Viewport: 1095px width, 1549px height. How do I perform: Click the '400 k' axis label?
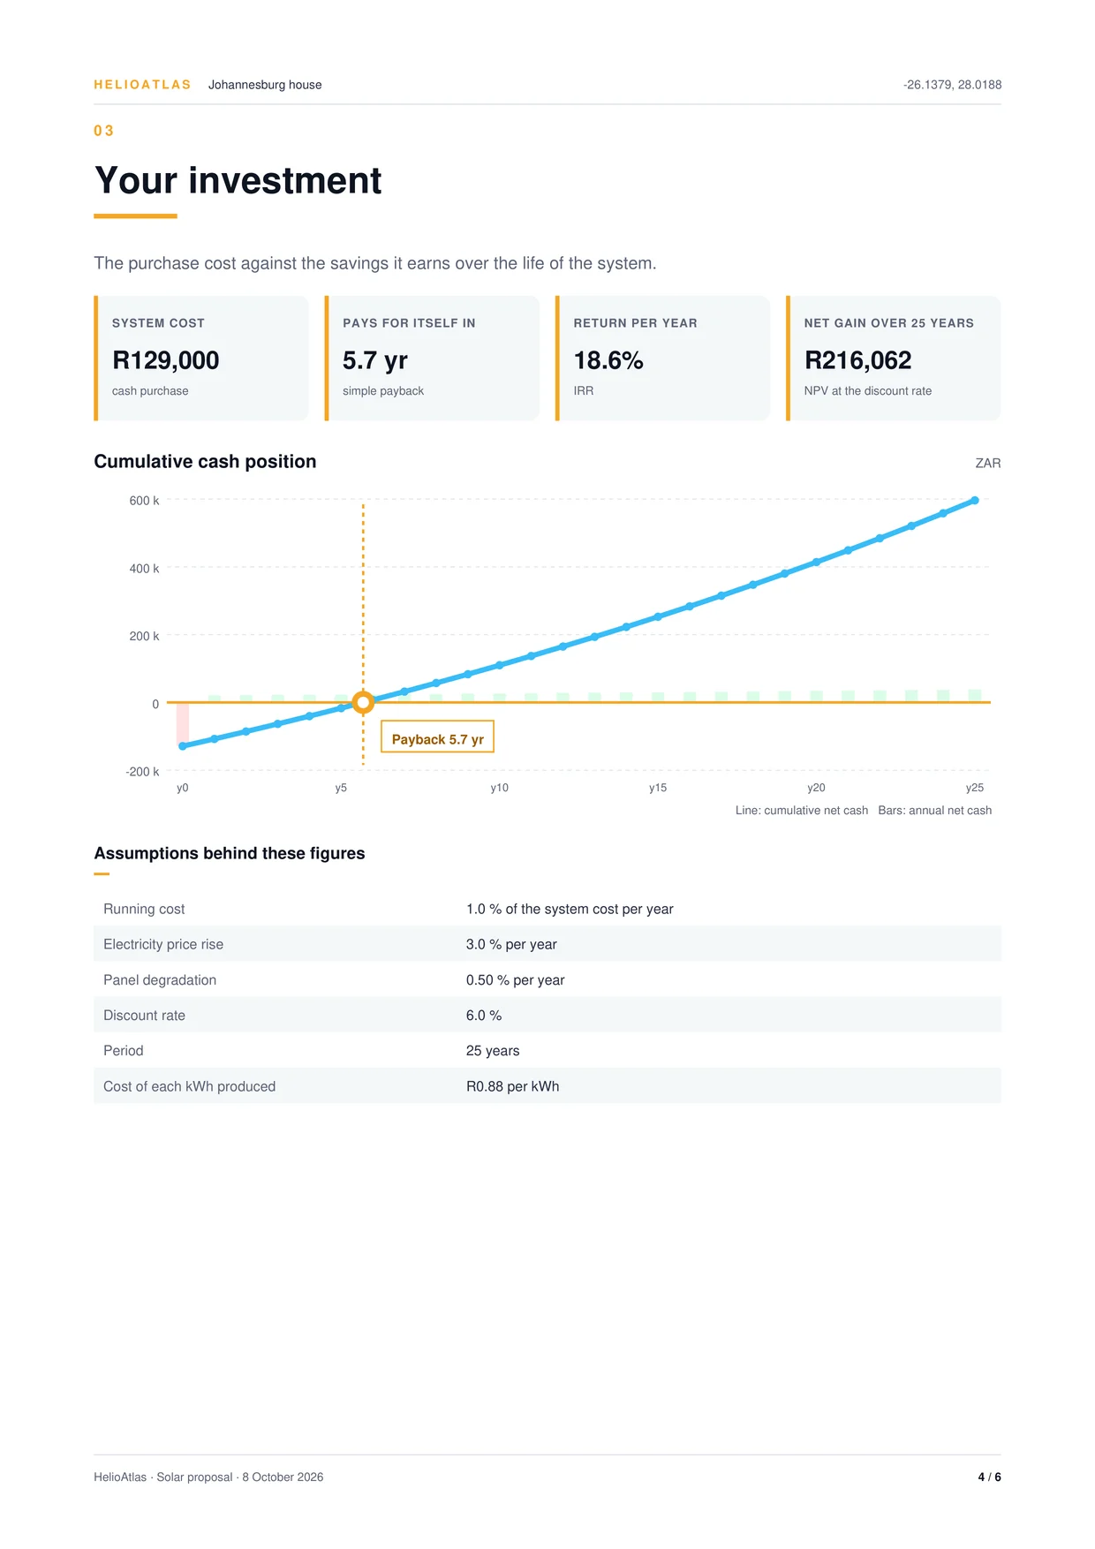(144, 569)
